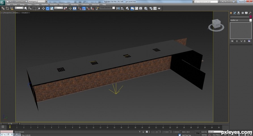Click Select and Manipulate tool
The height and width of the screenshot is (136, 253).
70,8
